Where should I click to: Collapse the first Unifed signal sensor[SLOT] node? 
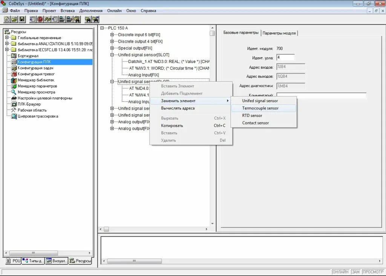click(x=112, y=55)
